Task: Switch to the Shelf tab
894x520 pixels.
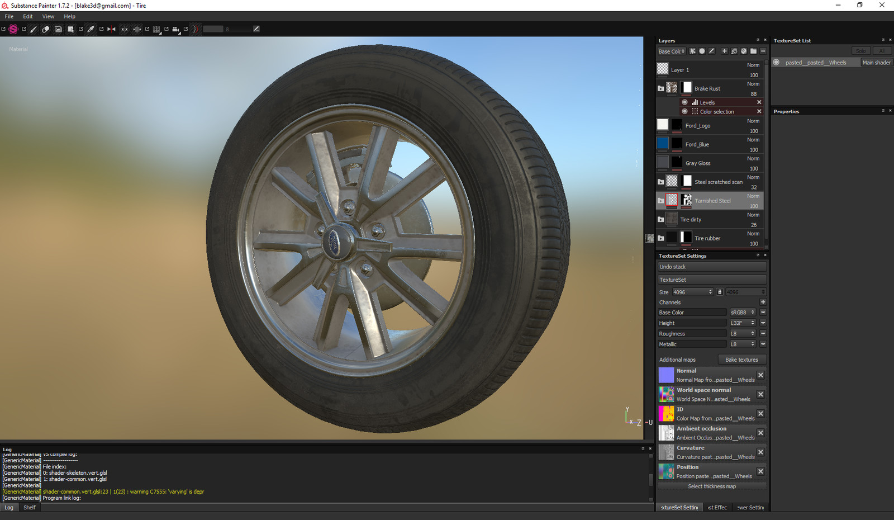Action: (30, 508)
